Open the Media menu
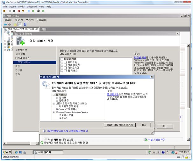The width and height of the screenshot is (193, 161). tap(21, 7)
